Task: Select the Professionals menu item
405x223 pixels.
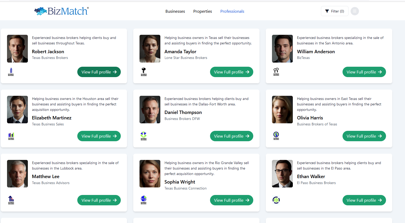Action: click(232, 11)
